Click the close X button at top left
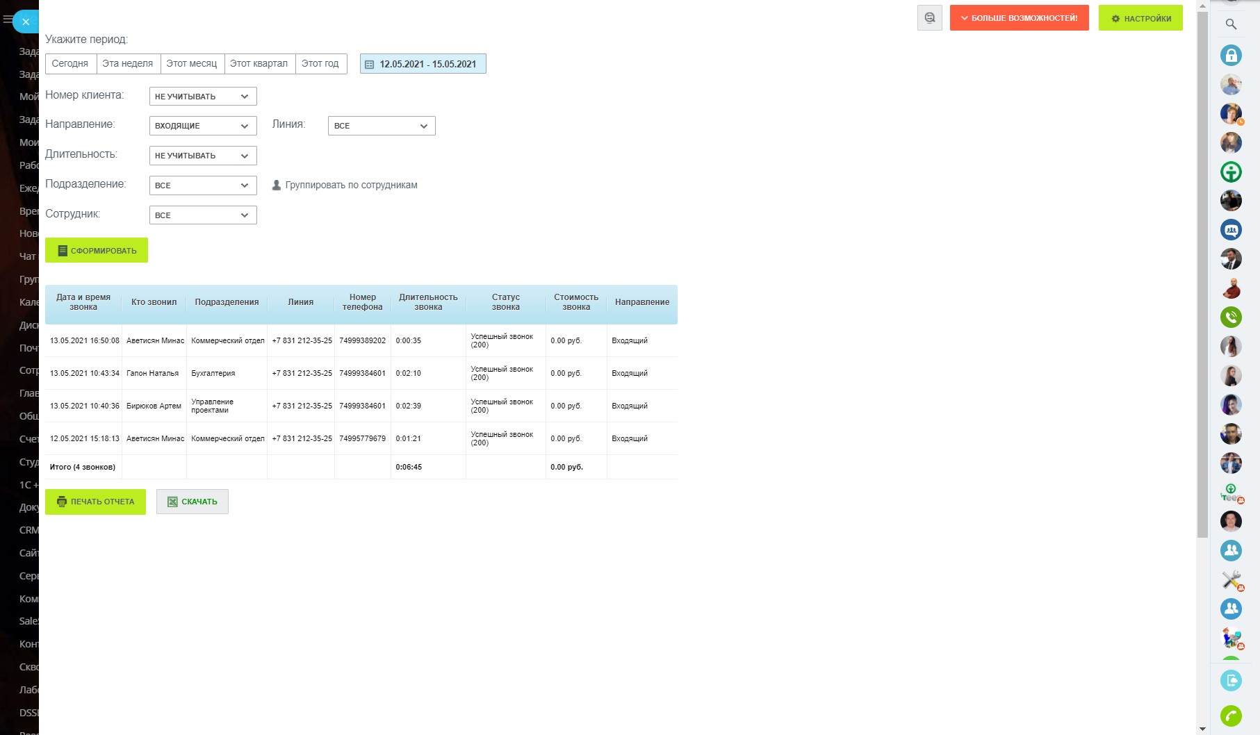The width and height of the screenshot is (1260, 735). [26, 22]
